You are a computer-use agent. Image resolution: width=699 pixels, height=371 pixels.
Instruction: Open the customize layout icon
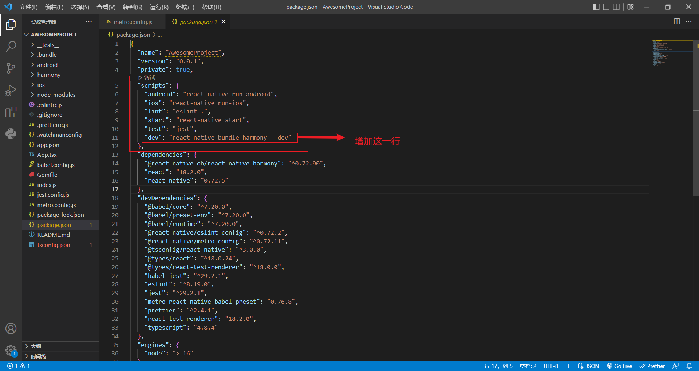pos(631,7)
